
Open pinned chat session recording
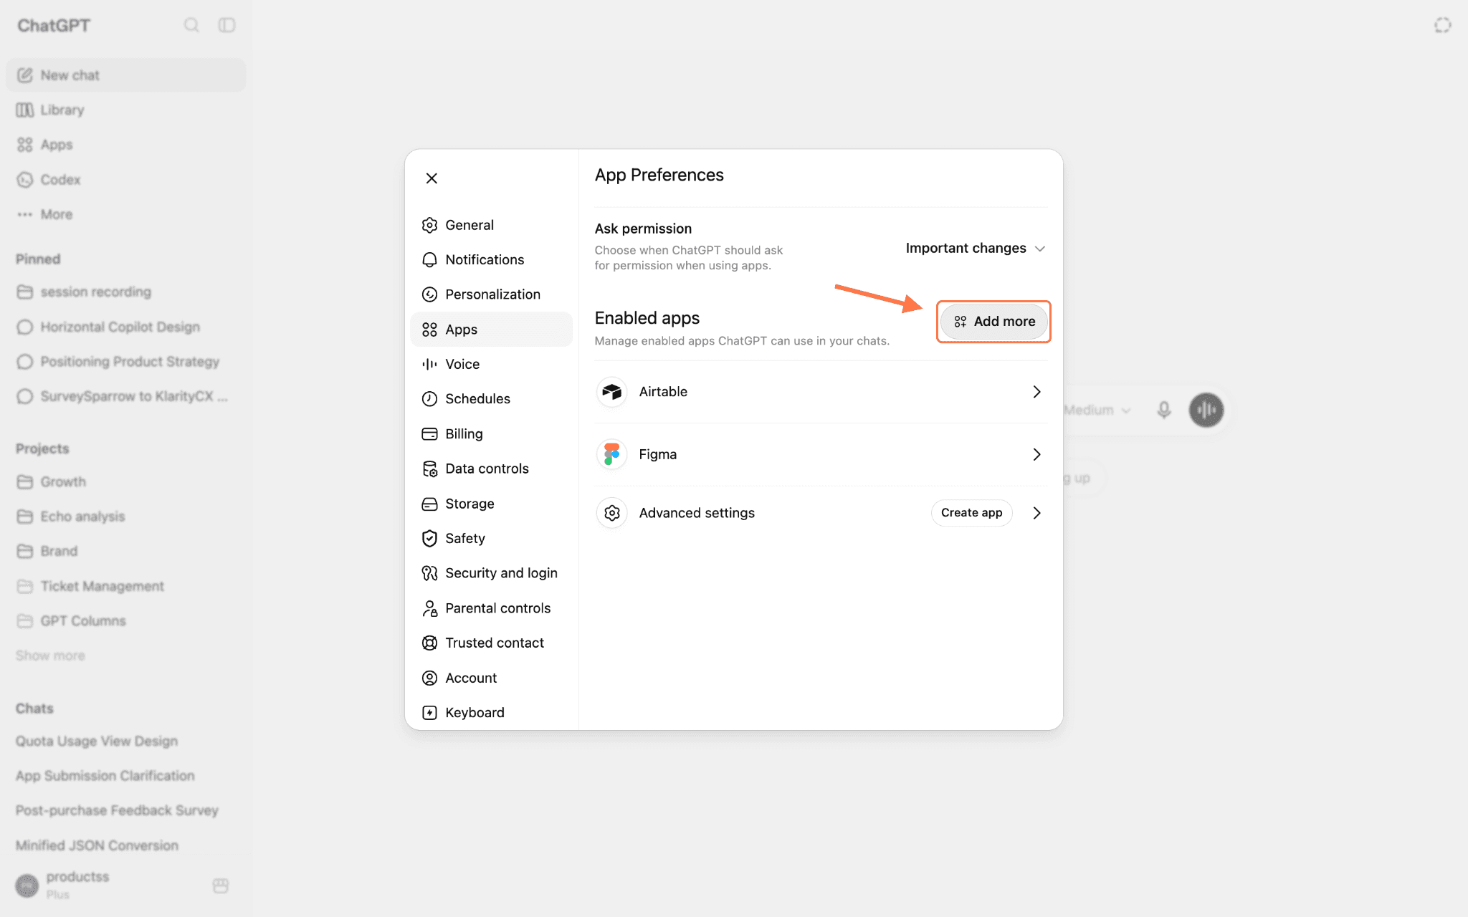pos(125,292)
